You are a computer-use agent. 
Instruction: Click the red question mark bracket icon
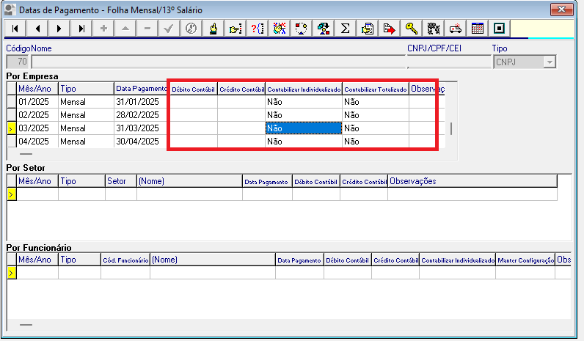(257, 29)
